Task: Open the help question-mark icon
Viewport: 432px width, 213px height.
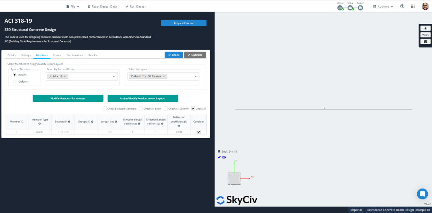Action: click(402, 6)
